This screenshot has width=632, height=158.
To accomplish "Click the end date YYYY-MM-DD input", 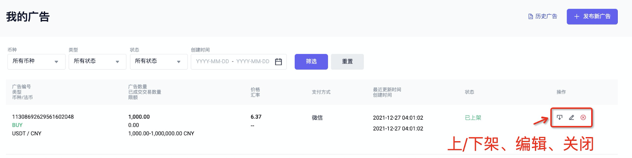I will 253,62.
